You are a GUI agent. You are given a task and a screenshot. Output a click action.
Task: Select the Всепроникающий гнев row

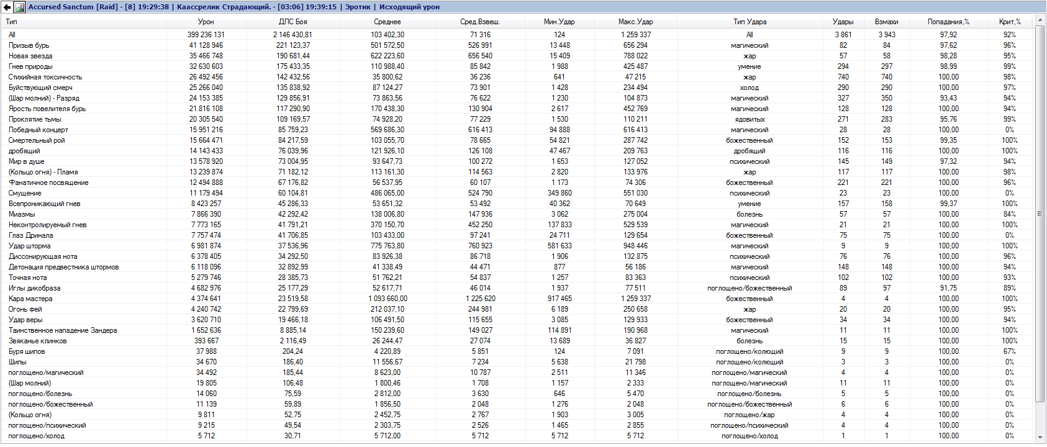pyautogui.click(x=518, y=204)
